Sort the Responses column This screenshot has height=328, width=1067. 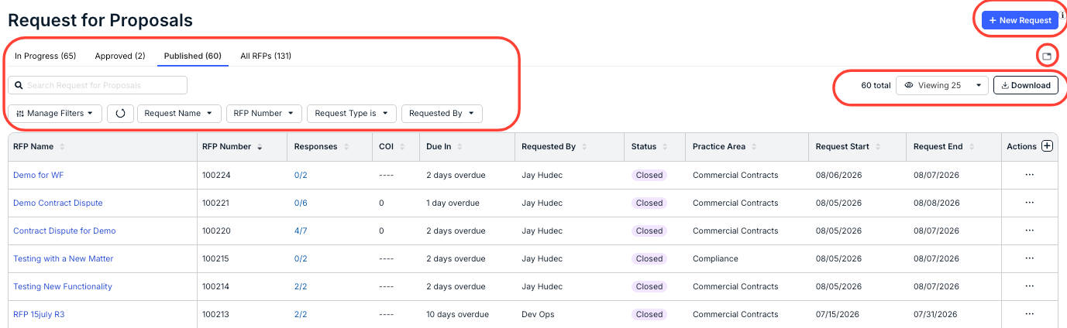346,147
